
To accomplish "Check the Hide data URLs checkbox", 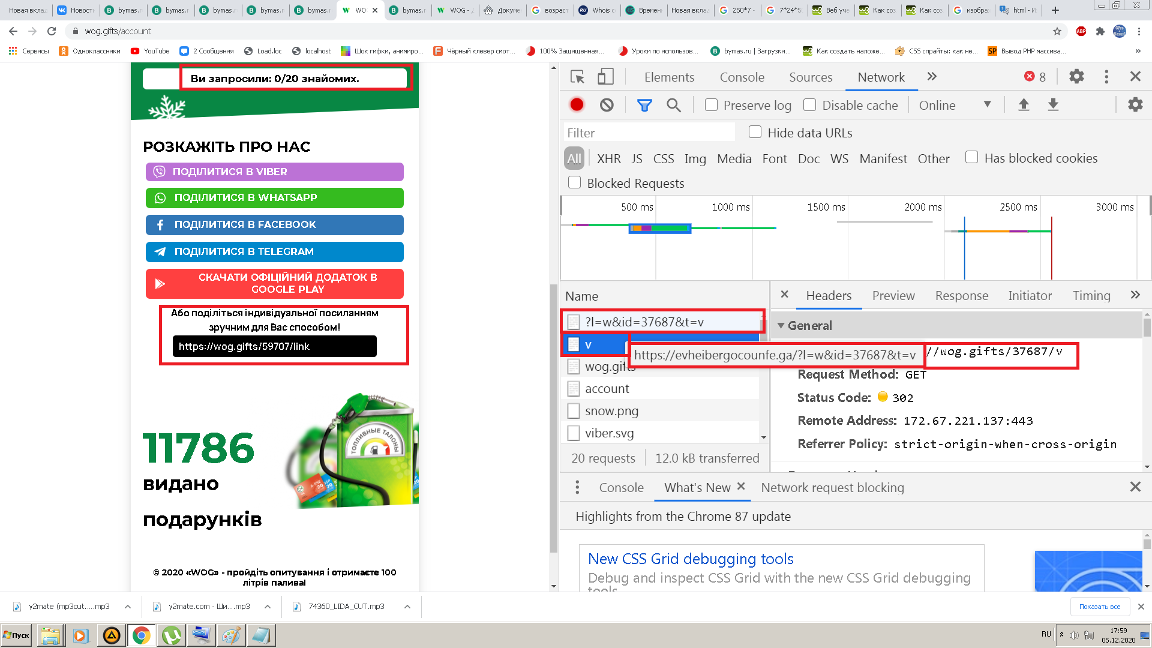I will point(755,132).
